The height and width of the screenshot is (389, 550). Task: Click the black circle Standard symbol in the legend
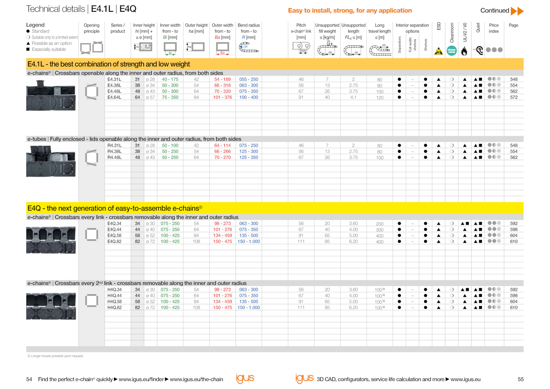coord(28,31)
